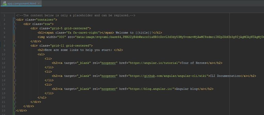Click the "CLI Documentation" link text
Screen dimensions: 264x115
click(225, 76)
